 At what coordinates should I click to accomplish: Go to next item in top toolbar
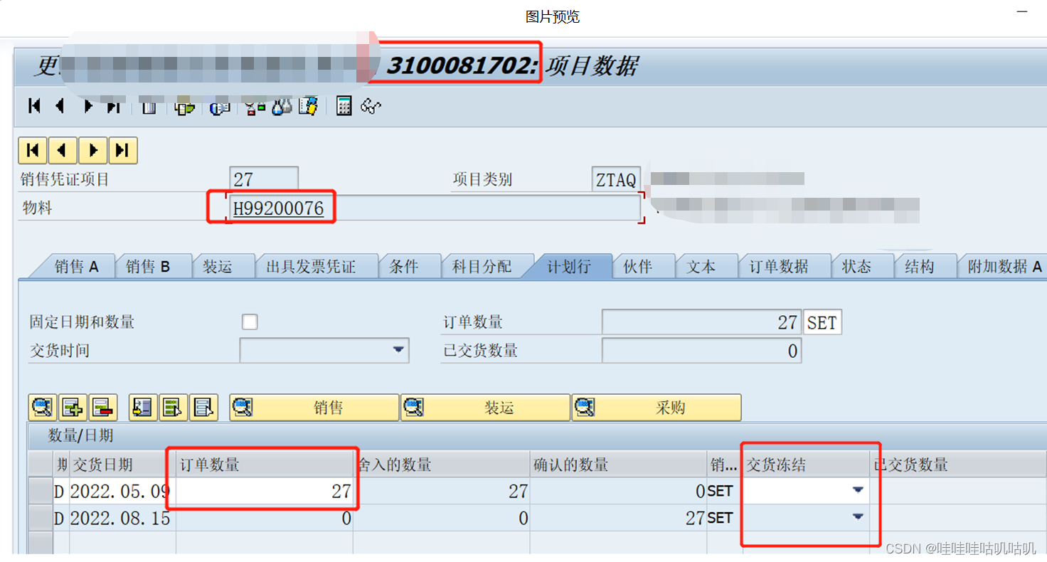[88, 107]
